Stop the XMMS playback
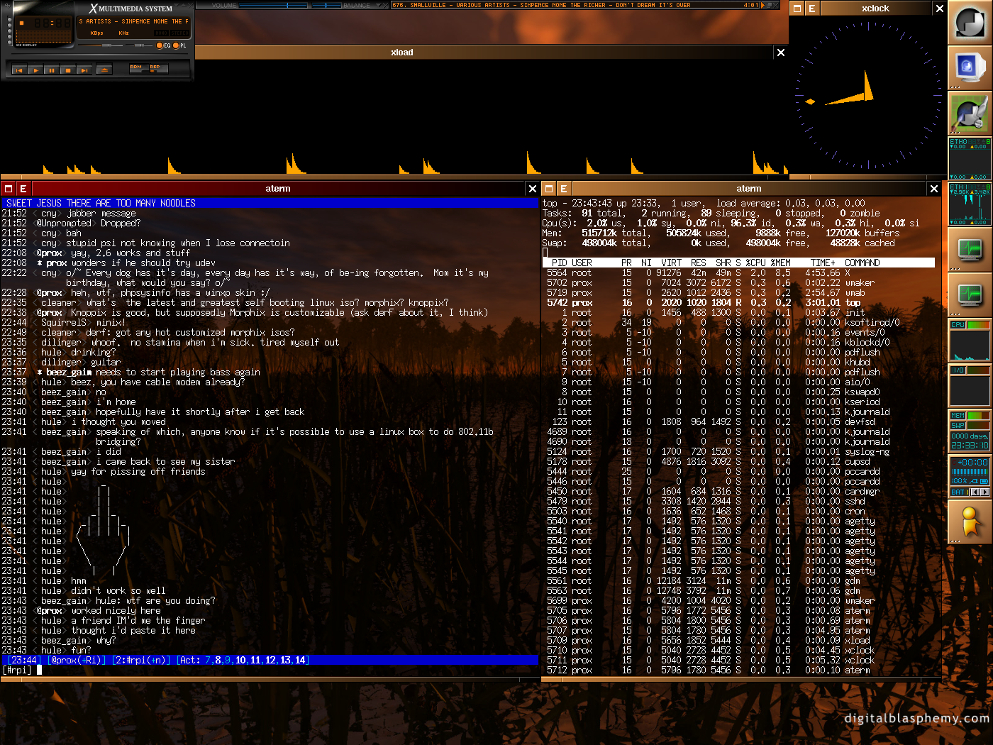This screenshot has width=993, height=745. (68, 70)
